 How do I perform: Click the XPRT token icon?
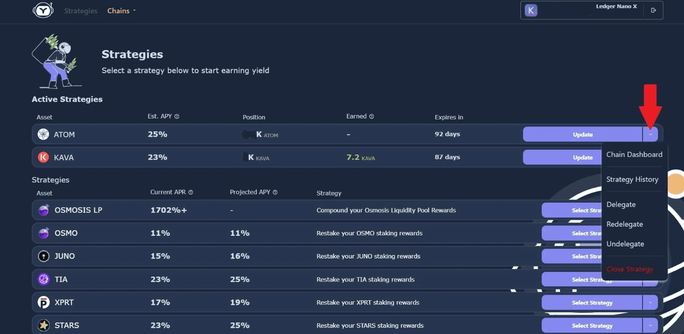[x=43, y=302]
